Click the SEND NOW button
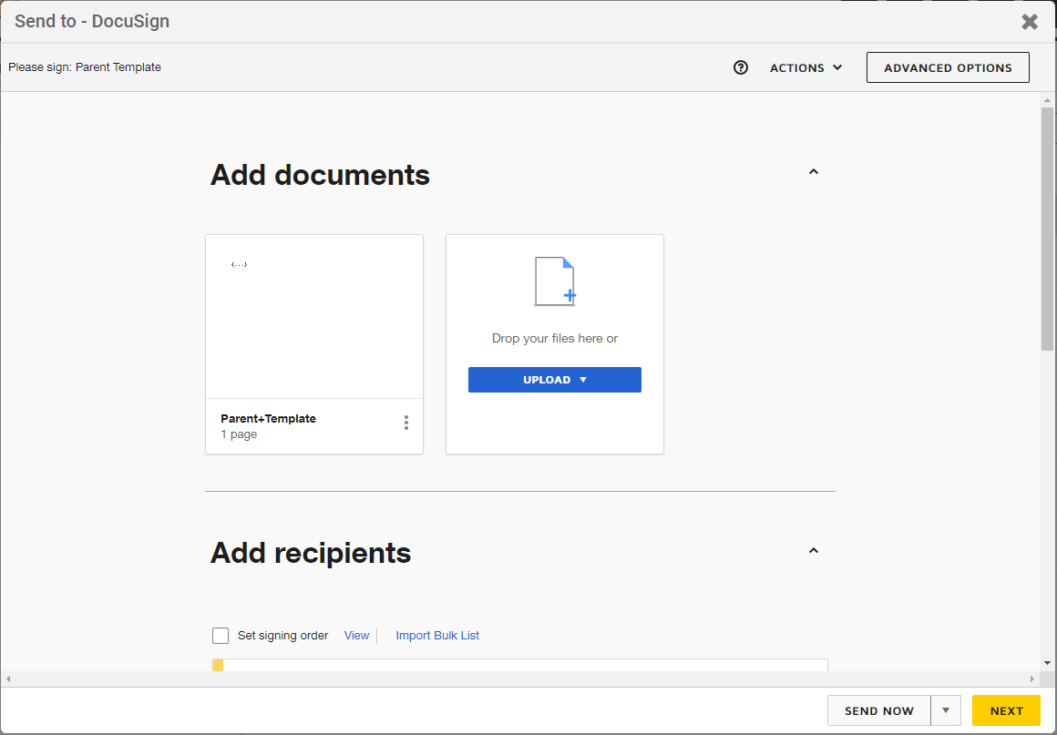Viewport: 1057px width, 735px height. pyautogui.click(x=877, y=710)
